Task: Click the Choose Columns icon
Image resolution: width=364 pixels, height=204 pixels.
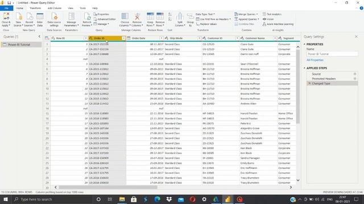Action: click(125, 17)
